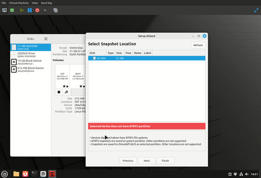Pause the virtual machine
Viewport: 261px width, 178px height.
pyautogui.click(x=30, y=10)
